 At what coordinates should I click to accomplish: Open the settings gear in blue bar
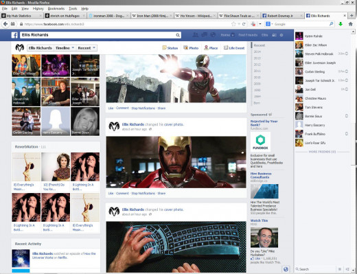click(x=281, y=35)
